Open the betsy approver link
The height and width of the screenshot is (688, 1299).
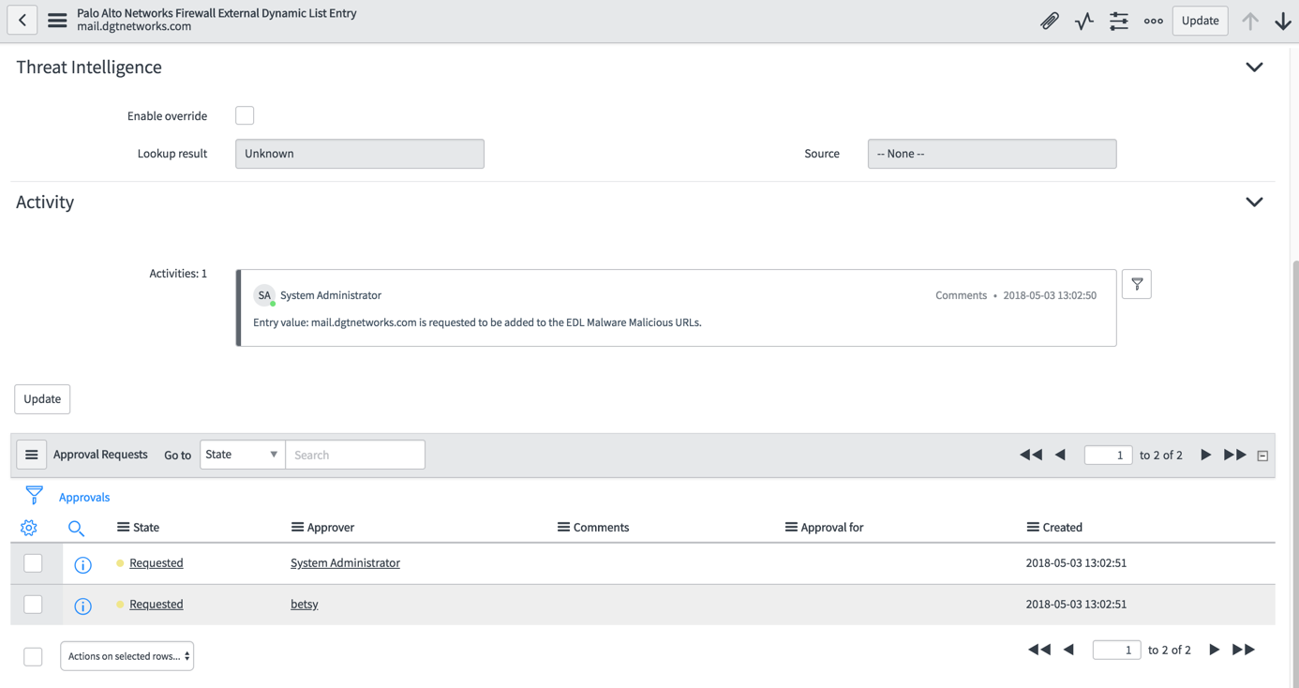click(305, 605)
